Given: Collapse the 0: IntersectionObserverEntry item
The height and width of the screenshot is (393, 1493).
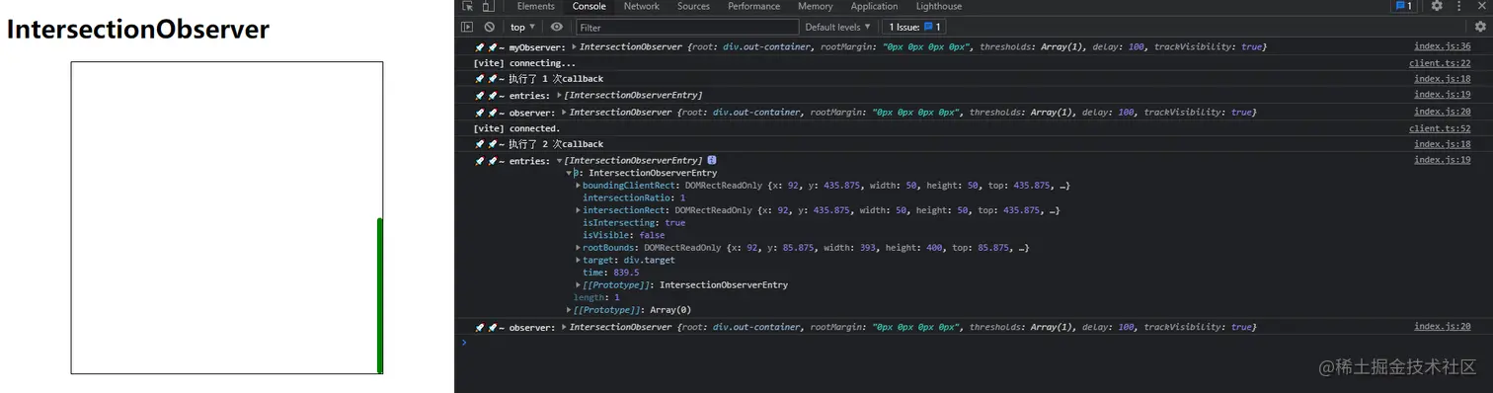Looking at the screenshot, I should pyautogui.click(x=569, y=173).
